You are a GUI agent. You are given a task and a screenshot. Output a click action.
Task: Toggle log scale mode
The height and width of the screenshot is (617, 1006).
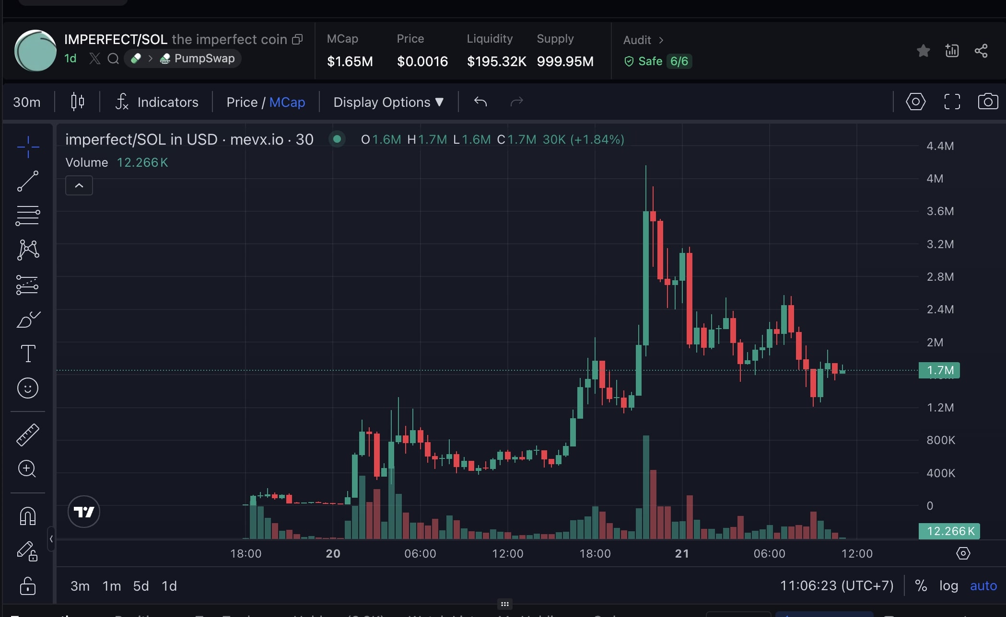pos(948,586)
